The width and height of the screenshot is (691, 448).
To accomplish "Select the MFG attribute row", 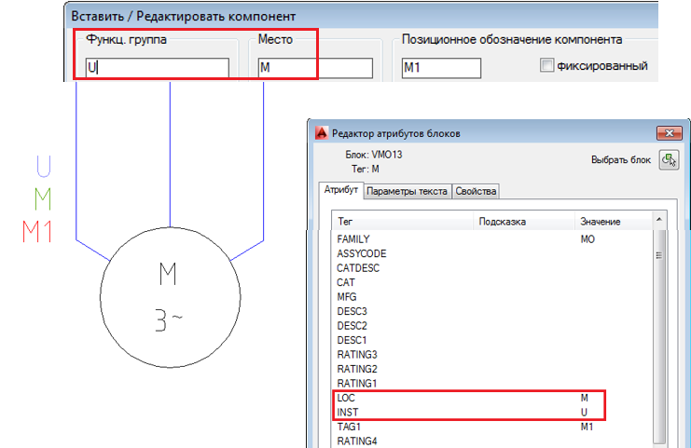I will click(491, 297).
